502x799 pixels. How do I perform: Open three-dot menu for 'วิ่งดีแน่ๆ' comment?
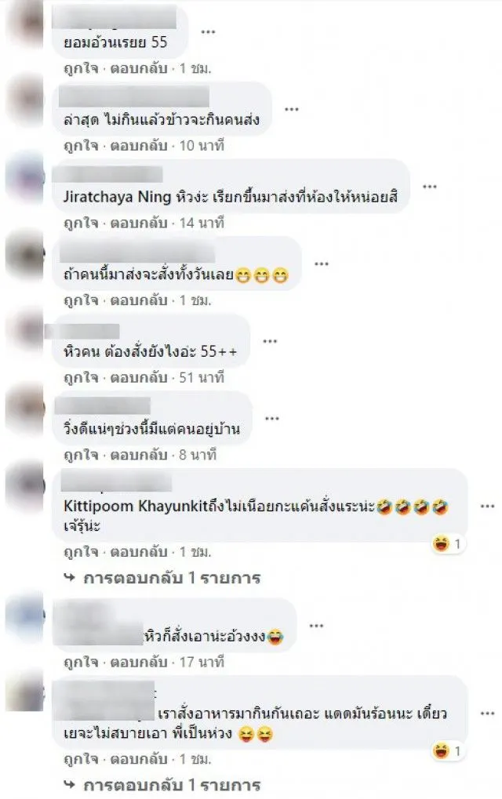(272, 419)
